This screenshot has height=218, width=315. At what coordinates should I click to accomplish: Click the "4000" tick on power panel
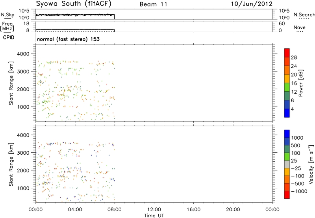[23, 54]
